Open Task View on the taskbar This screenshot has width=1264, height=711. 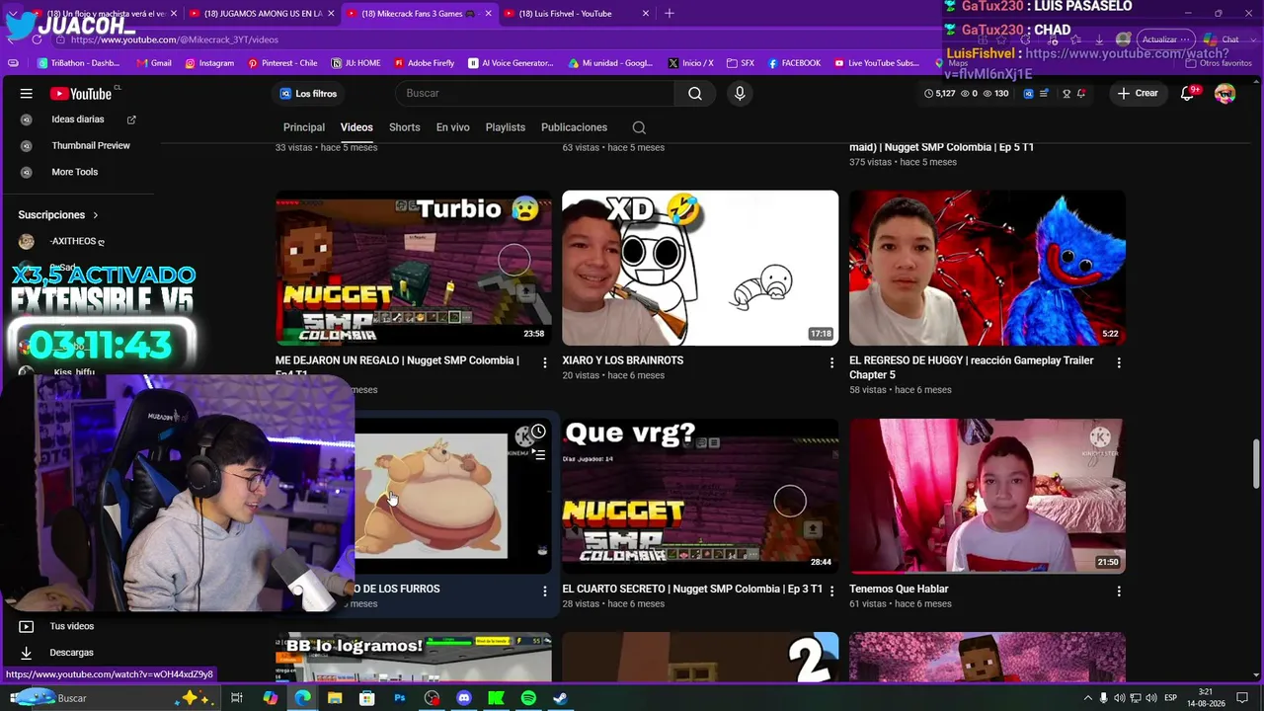(237, 698)
